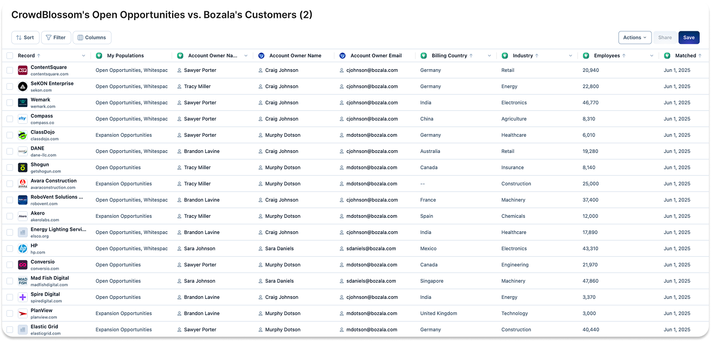711x341 pixels.
Task: Click the hp.com domain text
Action: [38, 252]
